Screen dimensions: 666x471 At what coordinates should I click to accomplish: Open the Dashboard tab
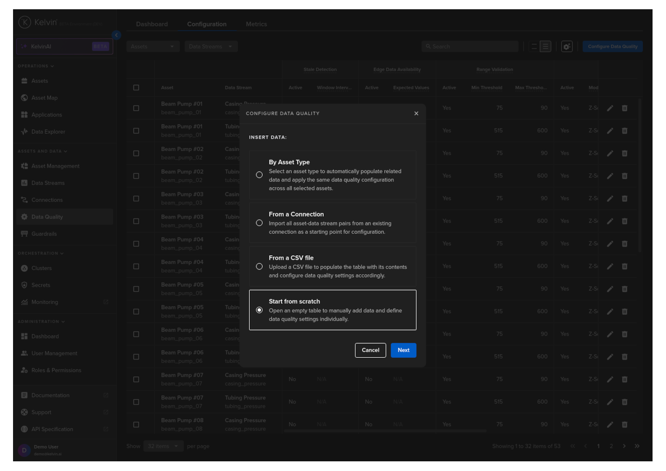pos(152,24)
